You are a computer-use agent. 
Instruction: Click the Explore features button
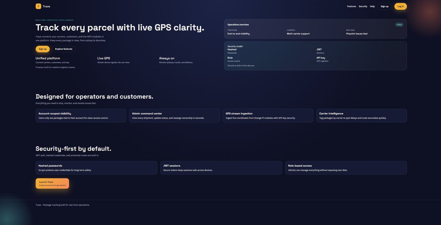(x=64, y=49)
